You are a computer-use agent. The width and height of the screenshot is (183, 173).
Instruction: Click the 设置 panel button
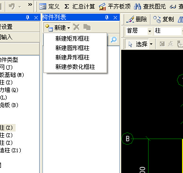(x=20, y=27)
